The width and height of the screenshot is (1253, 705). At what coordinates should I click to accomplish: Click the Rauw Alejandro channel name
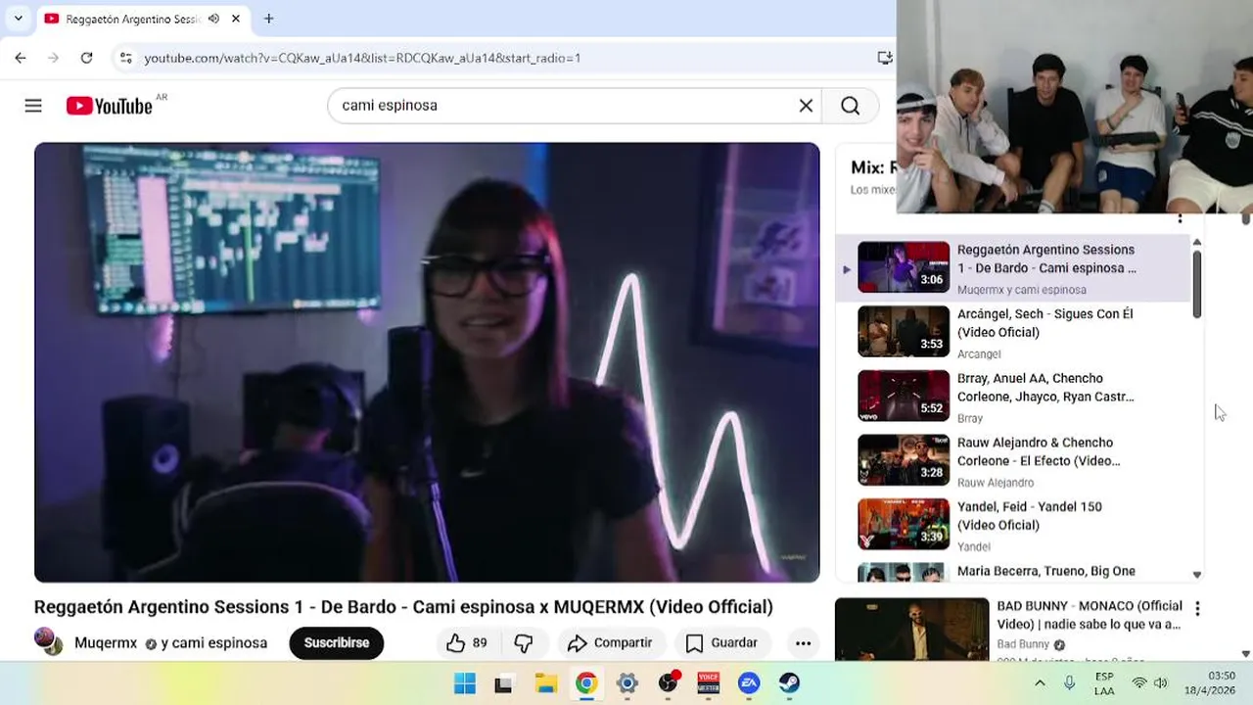pyautogui.click(x=996, y=483)
